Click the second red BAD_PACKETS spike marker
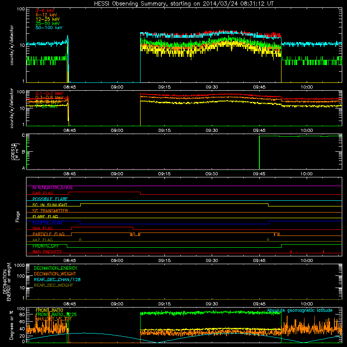Screen dimensions: 347x347 click(x=324, y=252)
